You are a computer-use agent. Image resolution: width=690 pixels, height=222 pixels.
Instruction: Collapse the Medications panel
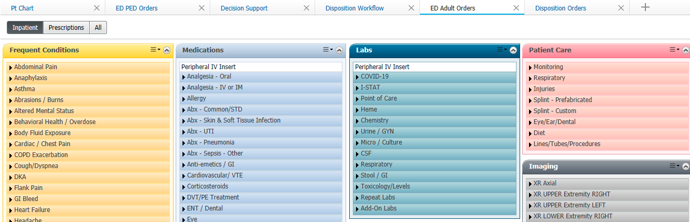(339, 50)
